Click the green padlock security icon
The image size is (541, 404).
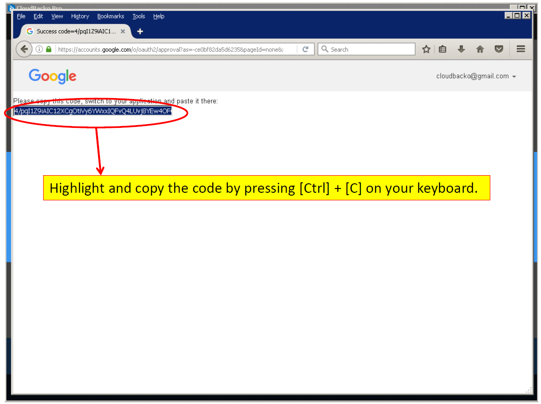[49, 49]
